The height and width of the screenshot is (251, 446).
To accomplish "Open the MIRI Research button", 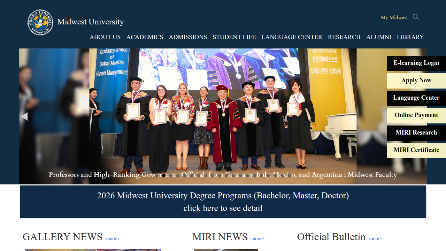I will (416, 133).
